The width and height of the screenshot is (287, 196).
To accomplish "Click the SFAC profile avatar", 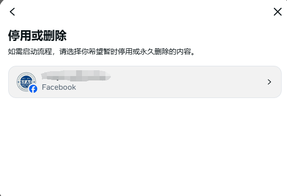I will point(26,82).
